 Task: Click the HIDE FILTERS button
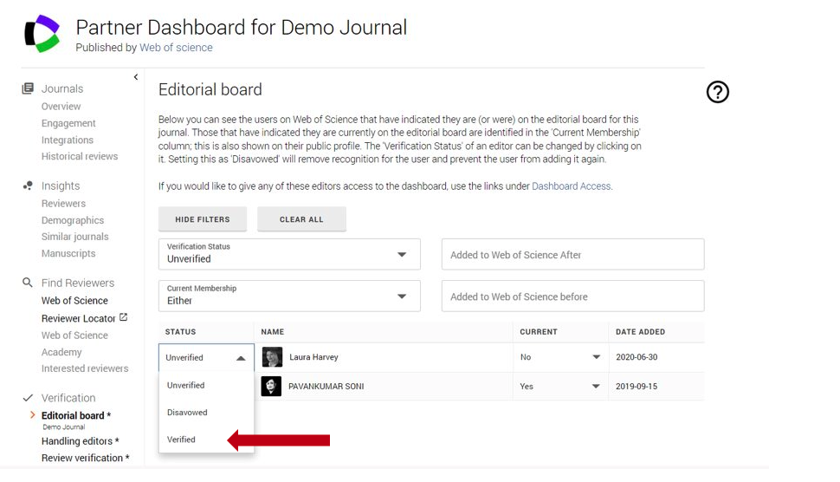coord(203,219)
